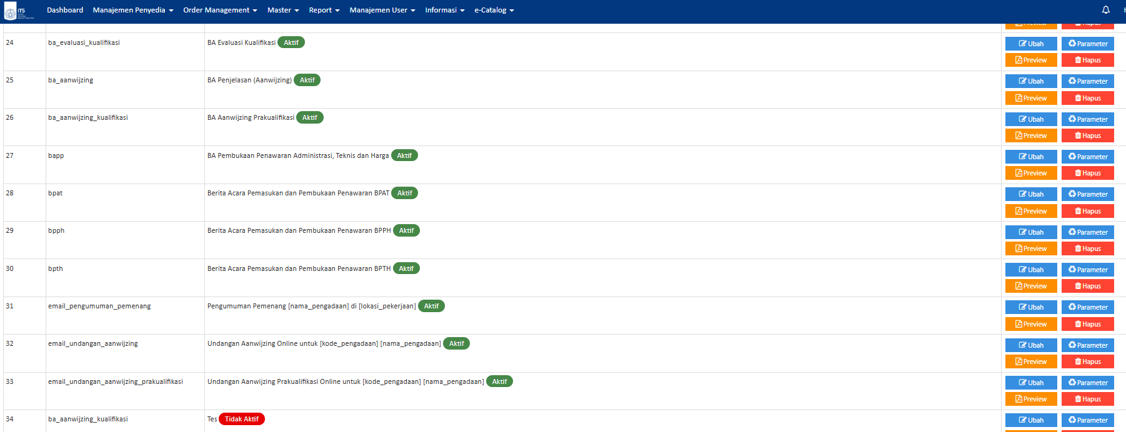Image resolution: width=1126 pixels, height=432 pixels.
Task: Open the Report menu
Action: [324, 10]
